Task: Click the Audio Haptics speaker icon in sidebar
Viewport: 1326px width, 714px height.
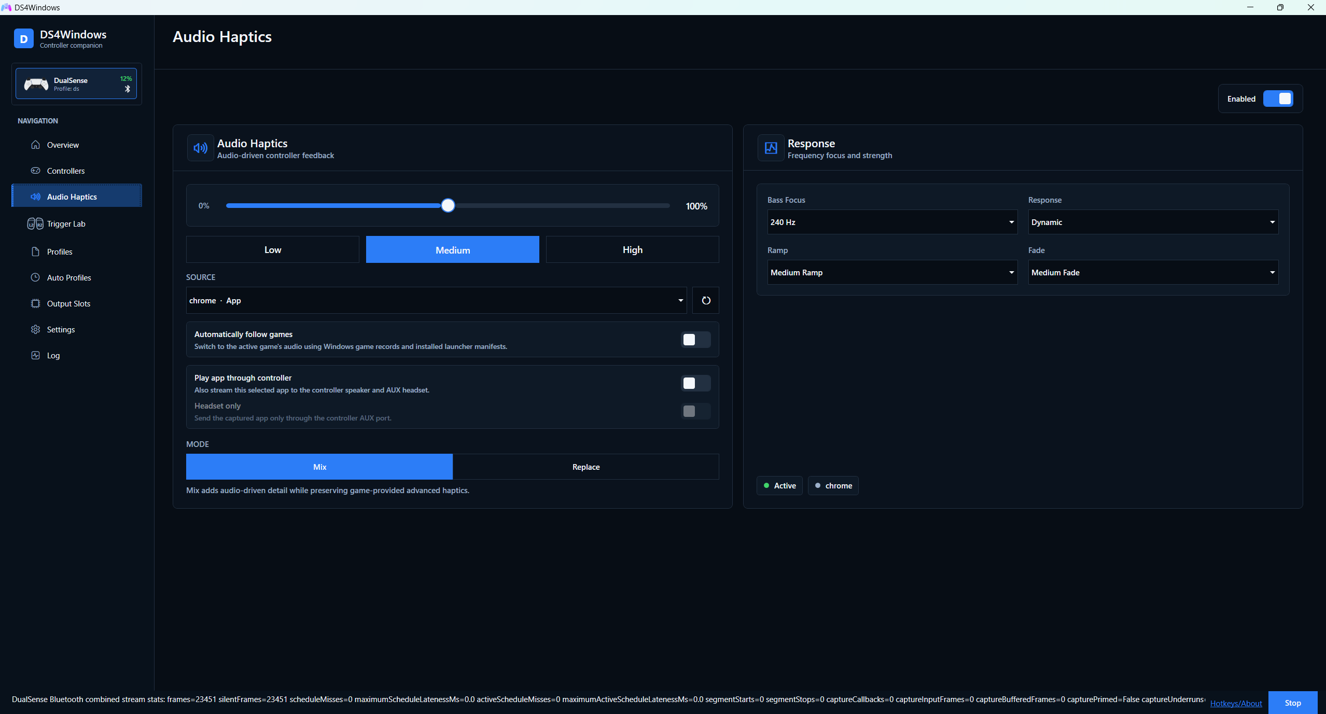Action: [35, 197]
